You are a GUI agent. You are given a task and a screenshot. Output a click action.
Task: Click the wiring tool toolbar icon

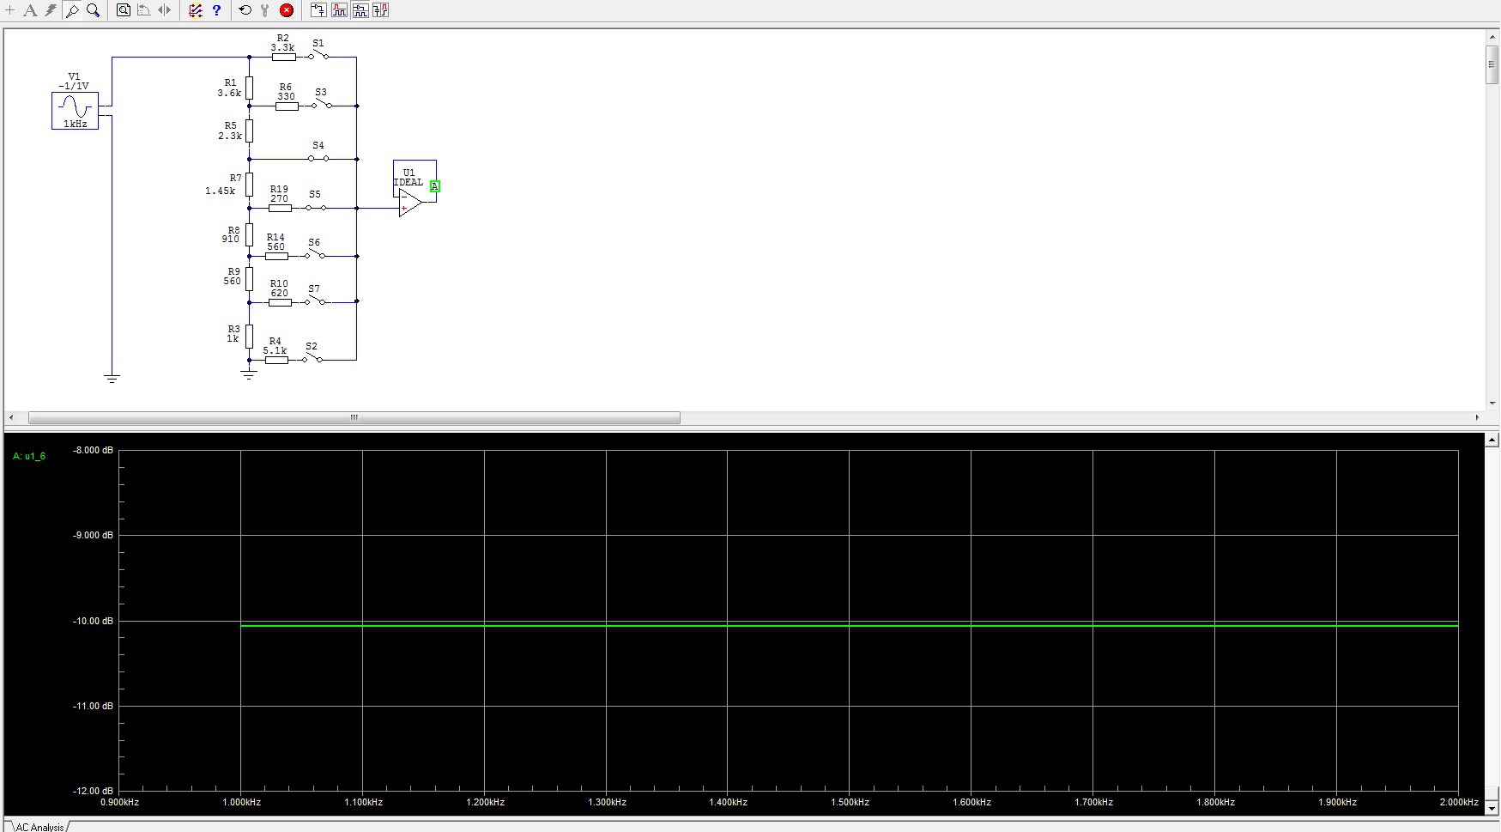coord(196,10)
